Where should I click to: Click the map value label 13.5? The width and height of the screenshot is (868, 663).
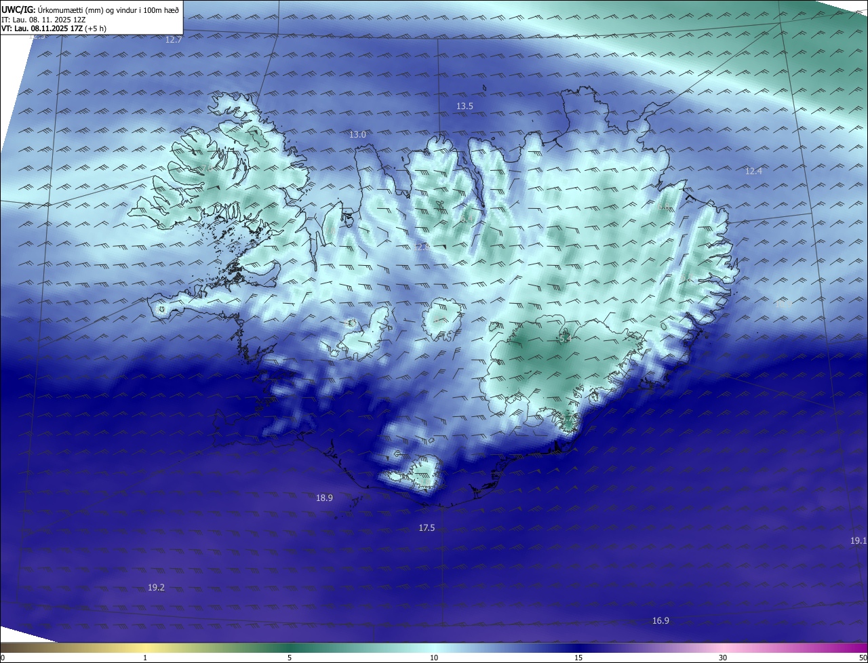[465, 106]
